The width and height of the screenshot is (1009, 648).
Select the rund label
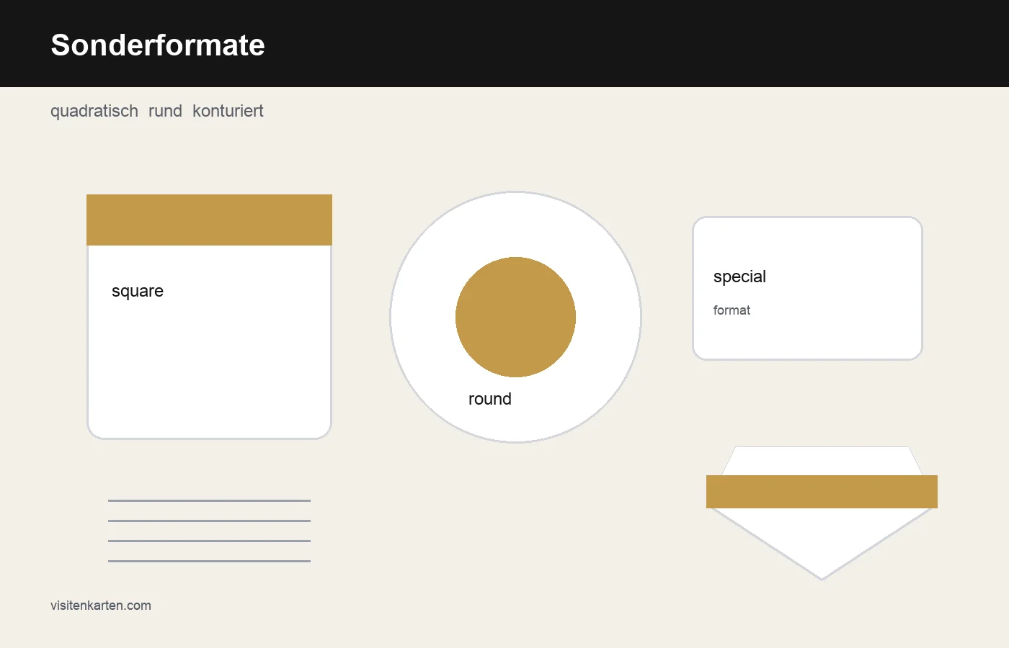point(165,111)
